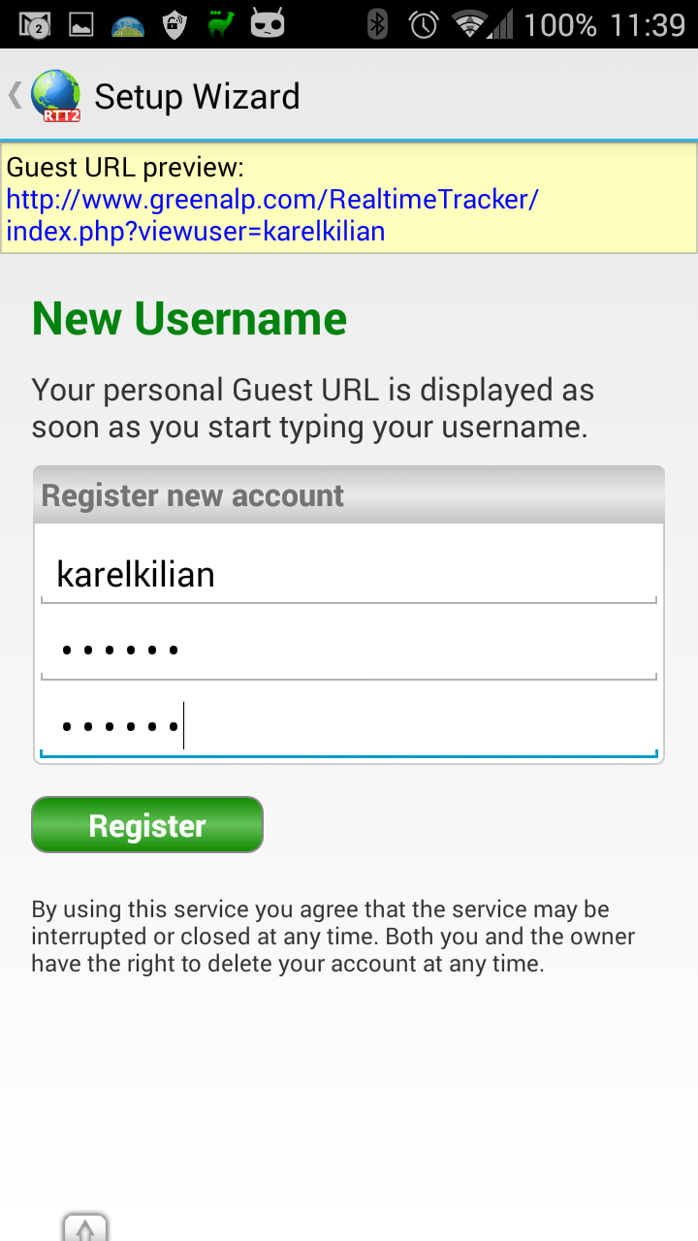This screenshot has height=1241, width=698.
Task: Select the first password field
Action: 349,650
